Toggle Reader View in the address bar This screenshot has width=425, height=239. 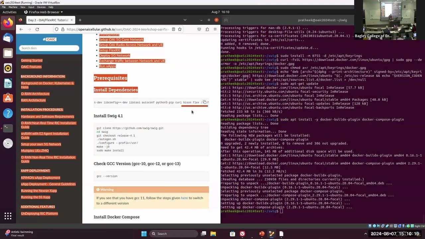coord(173,29)
